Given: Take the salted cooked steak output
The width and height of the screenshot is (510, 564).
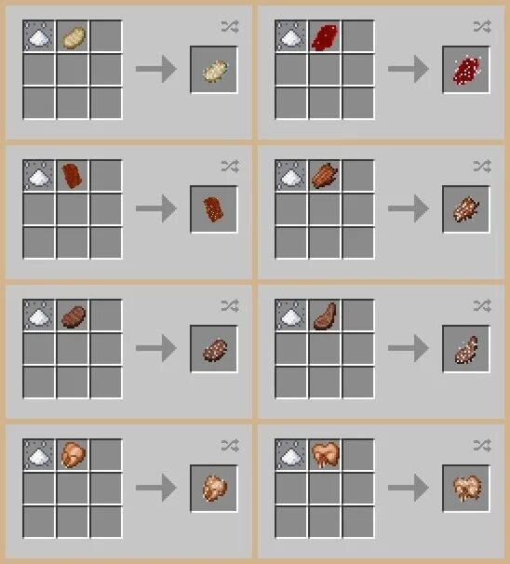Looking at the screenshot, I should click(215, 350).
